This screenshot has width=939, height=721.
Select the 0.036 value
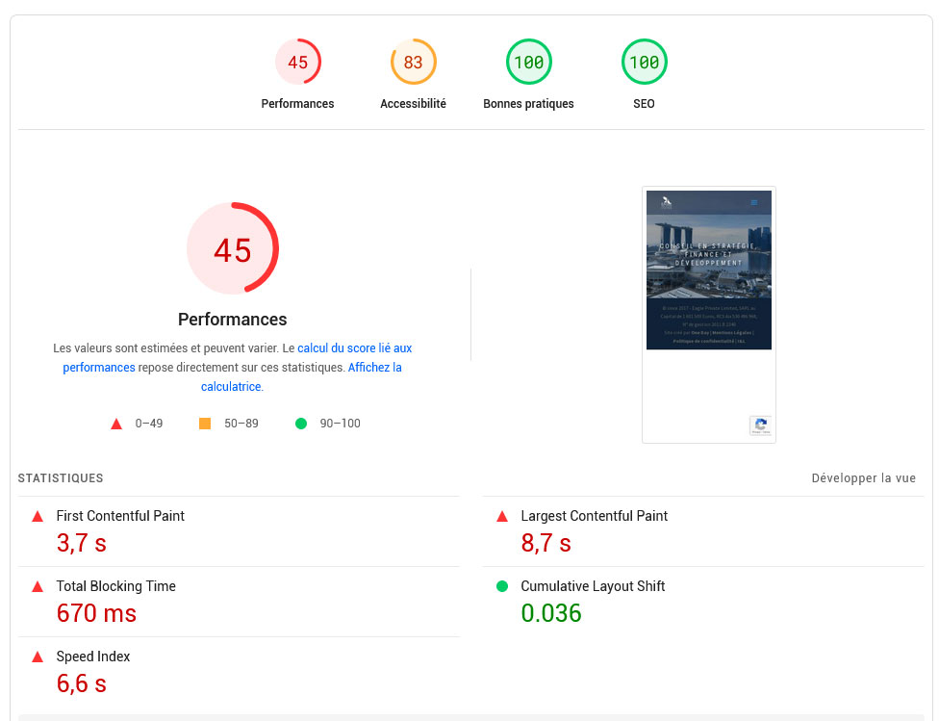click(x=551, y=613)
